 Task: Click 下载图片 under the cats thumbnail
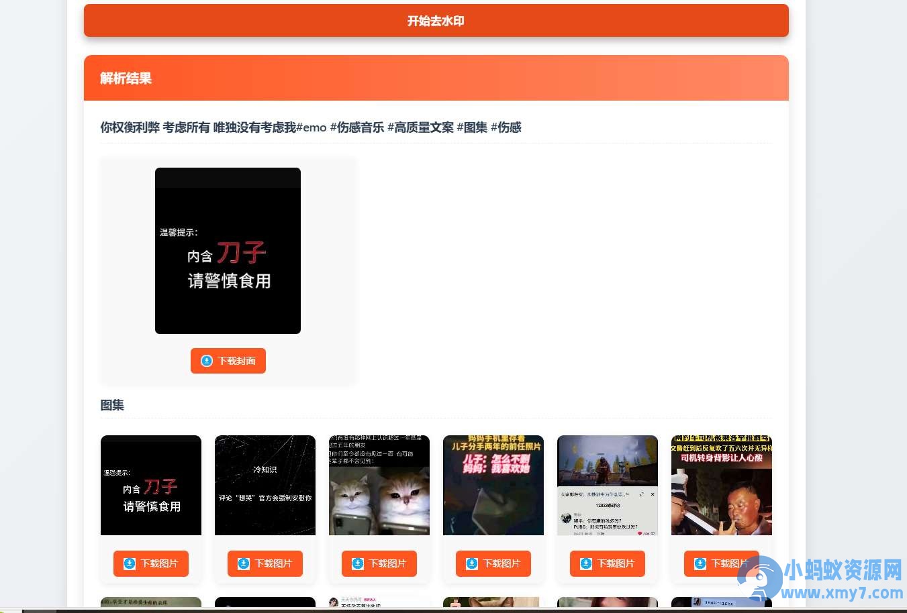point(379,563)
